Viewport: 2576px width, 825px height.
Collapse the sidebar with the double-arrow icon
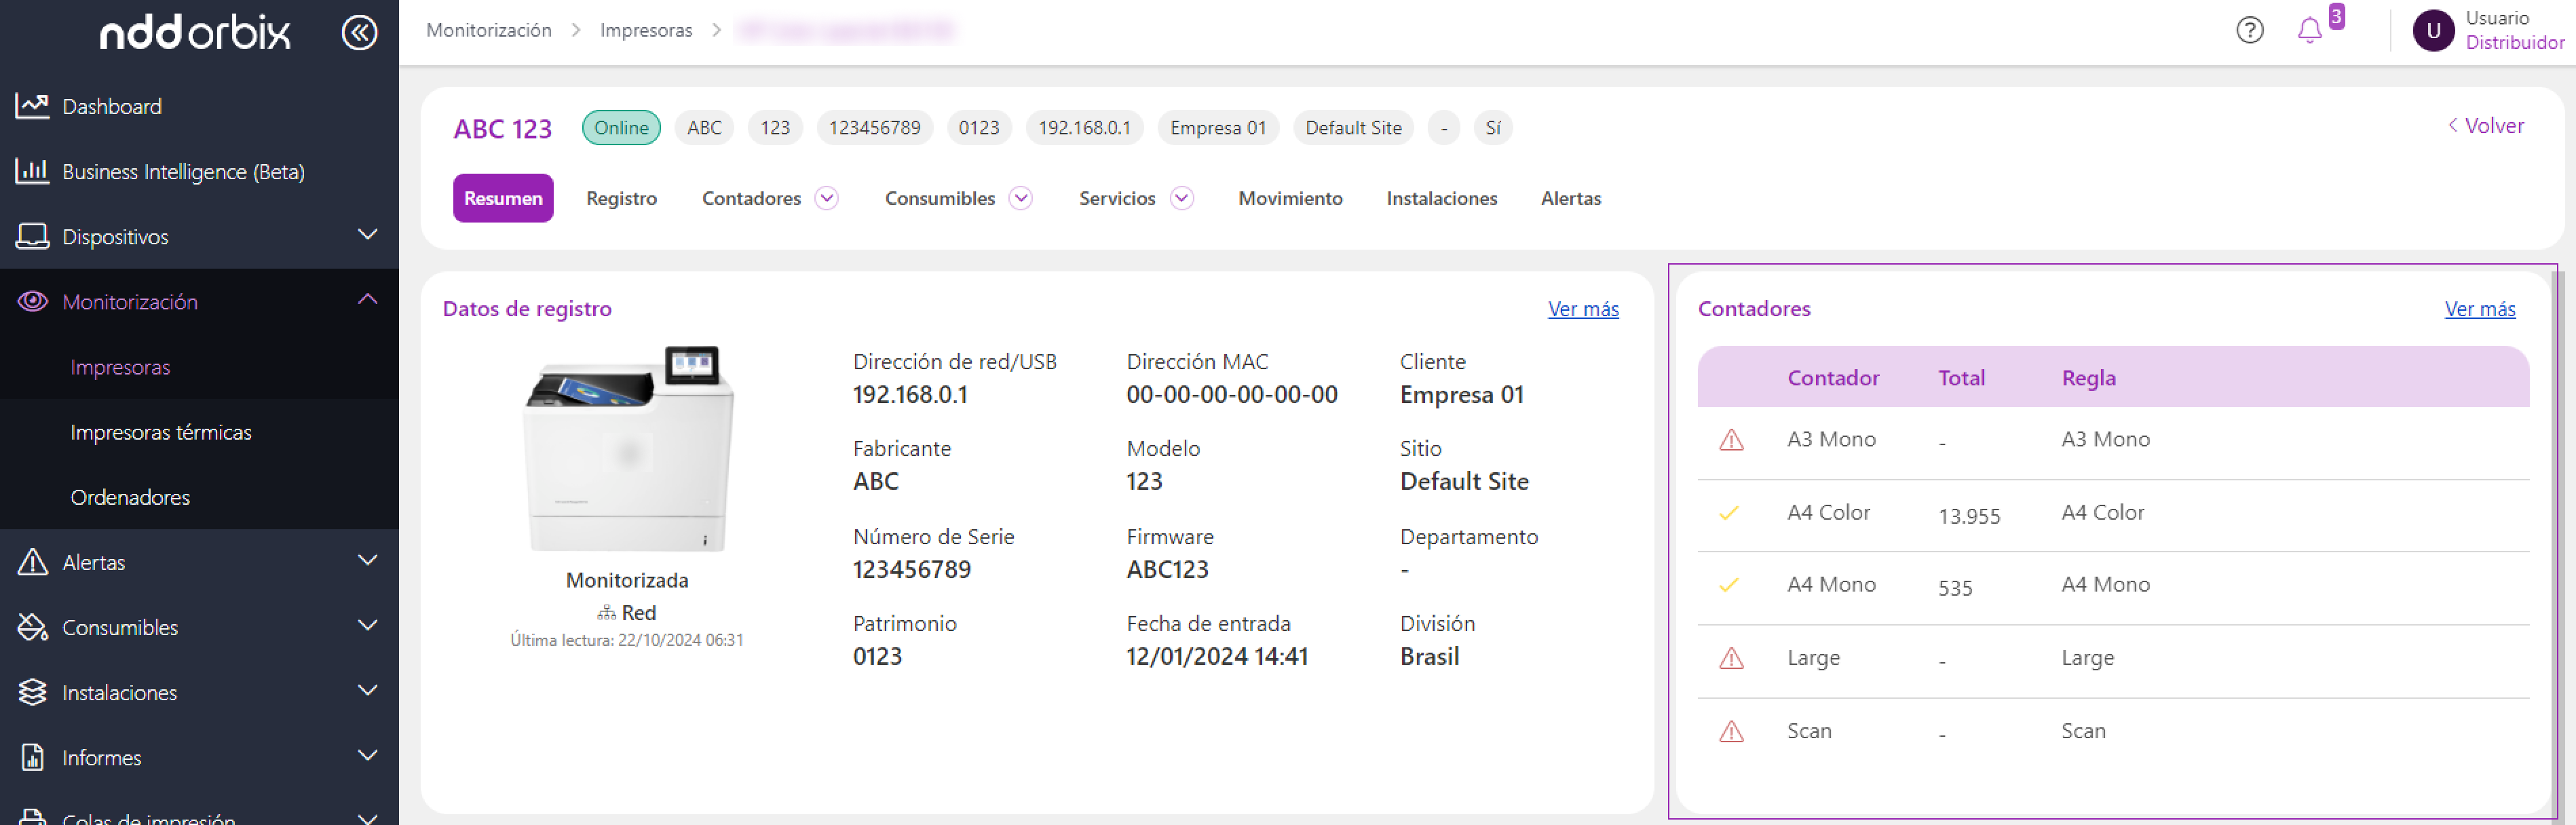(359, 32)
